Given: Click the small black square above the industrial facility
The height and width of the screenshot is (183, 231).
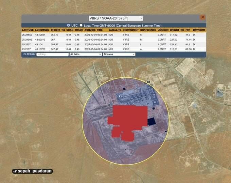Looking at the screenshot, I should 124,89.
